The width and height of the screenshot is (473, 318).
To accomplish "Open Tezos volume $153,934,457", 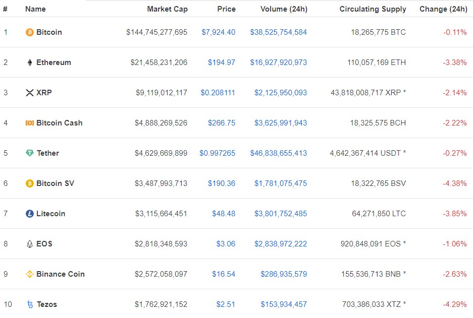I will (284, 304).
